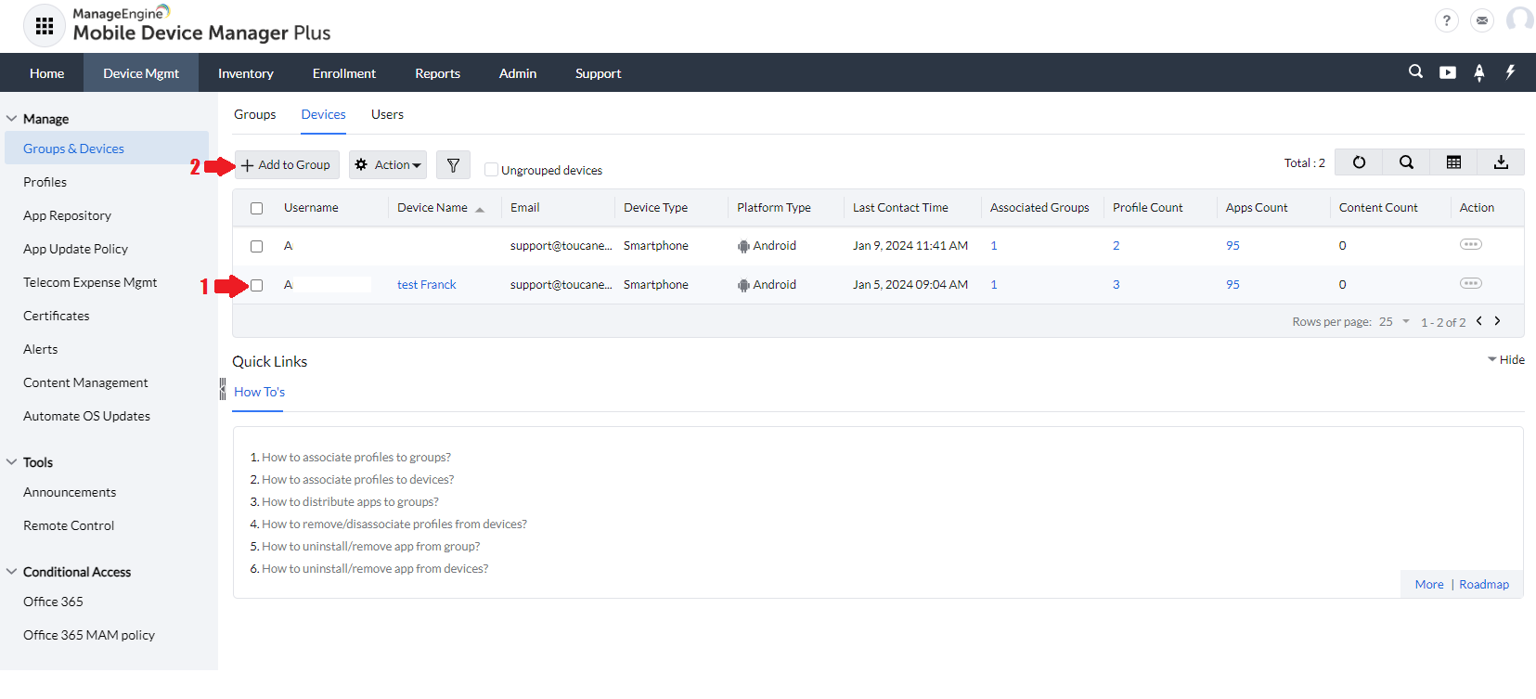Collapse the Conditional Access section
The image size is (1536, 699).
(12, 572)
